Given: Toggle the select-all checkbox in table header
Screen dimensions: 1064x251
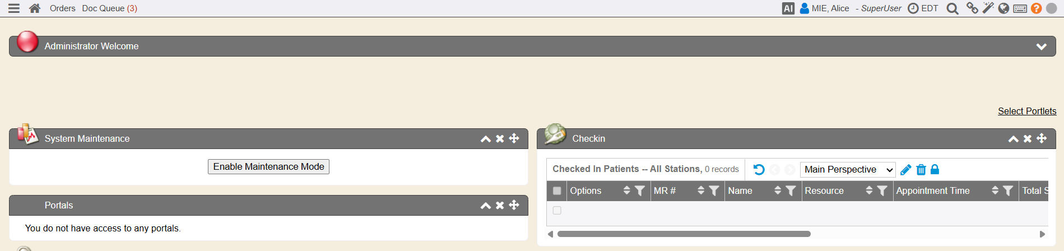Looking at the screenshot, I should 557,190.
